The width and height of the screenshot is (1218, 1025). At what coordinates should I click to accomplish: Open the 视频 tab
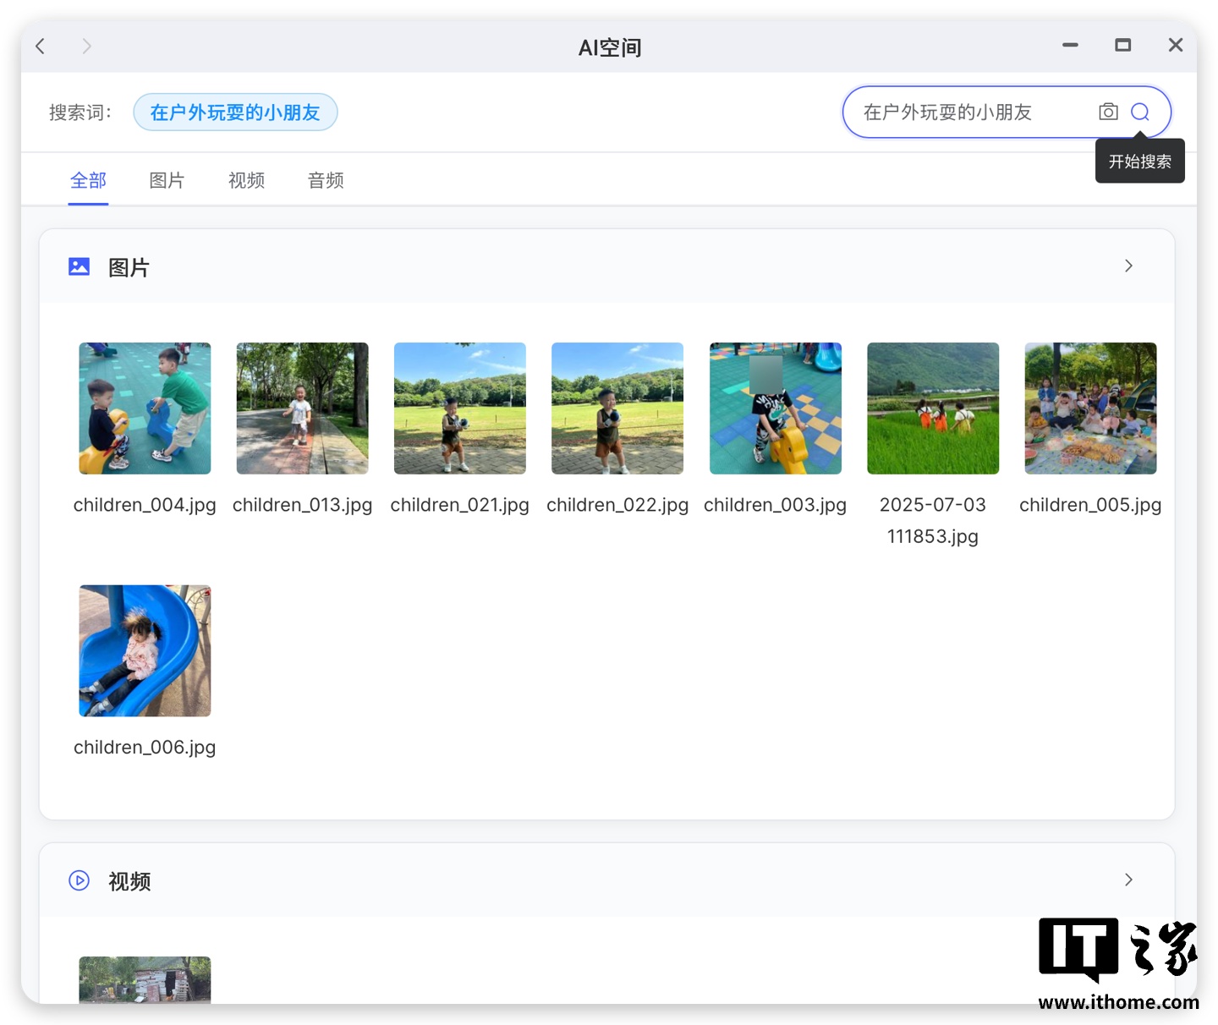(x=246, y=180)
